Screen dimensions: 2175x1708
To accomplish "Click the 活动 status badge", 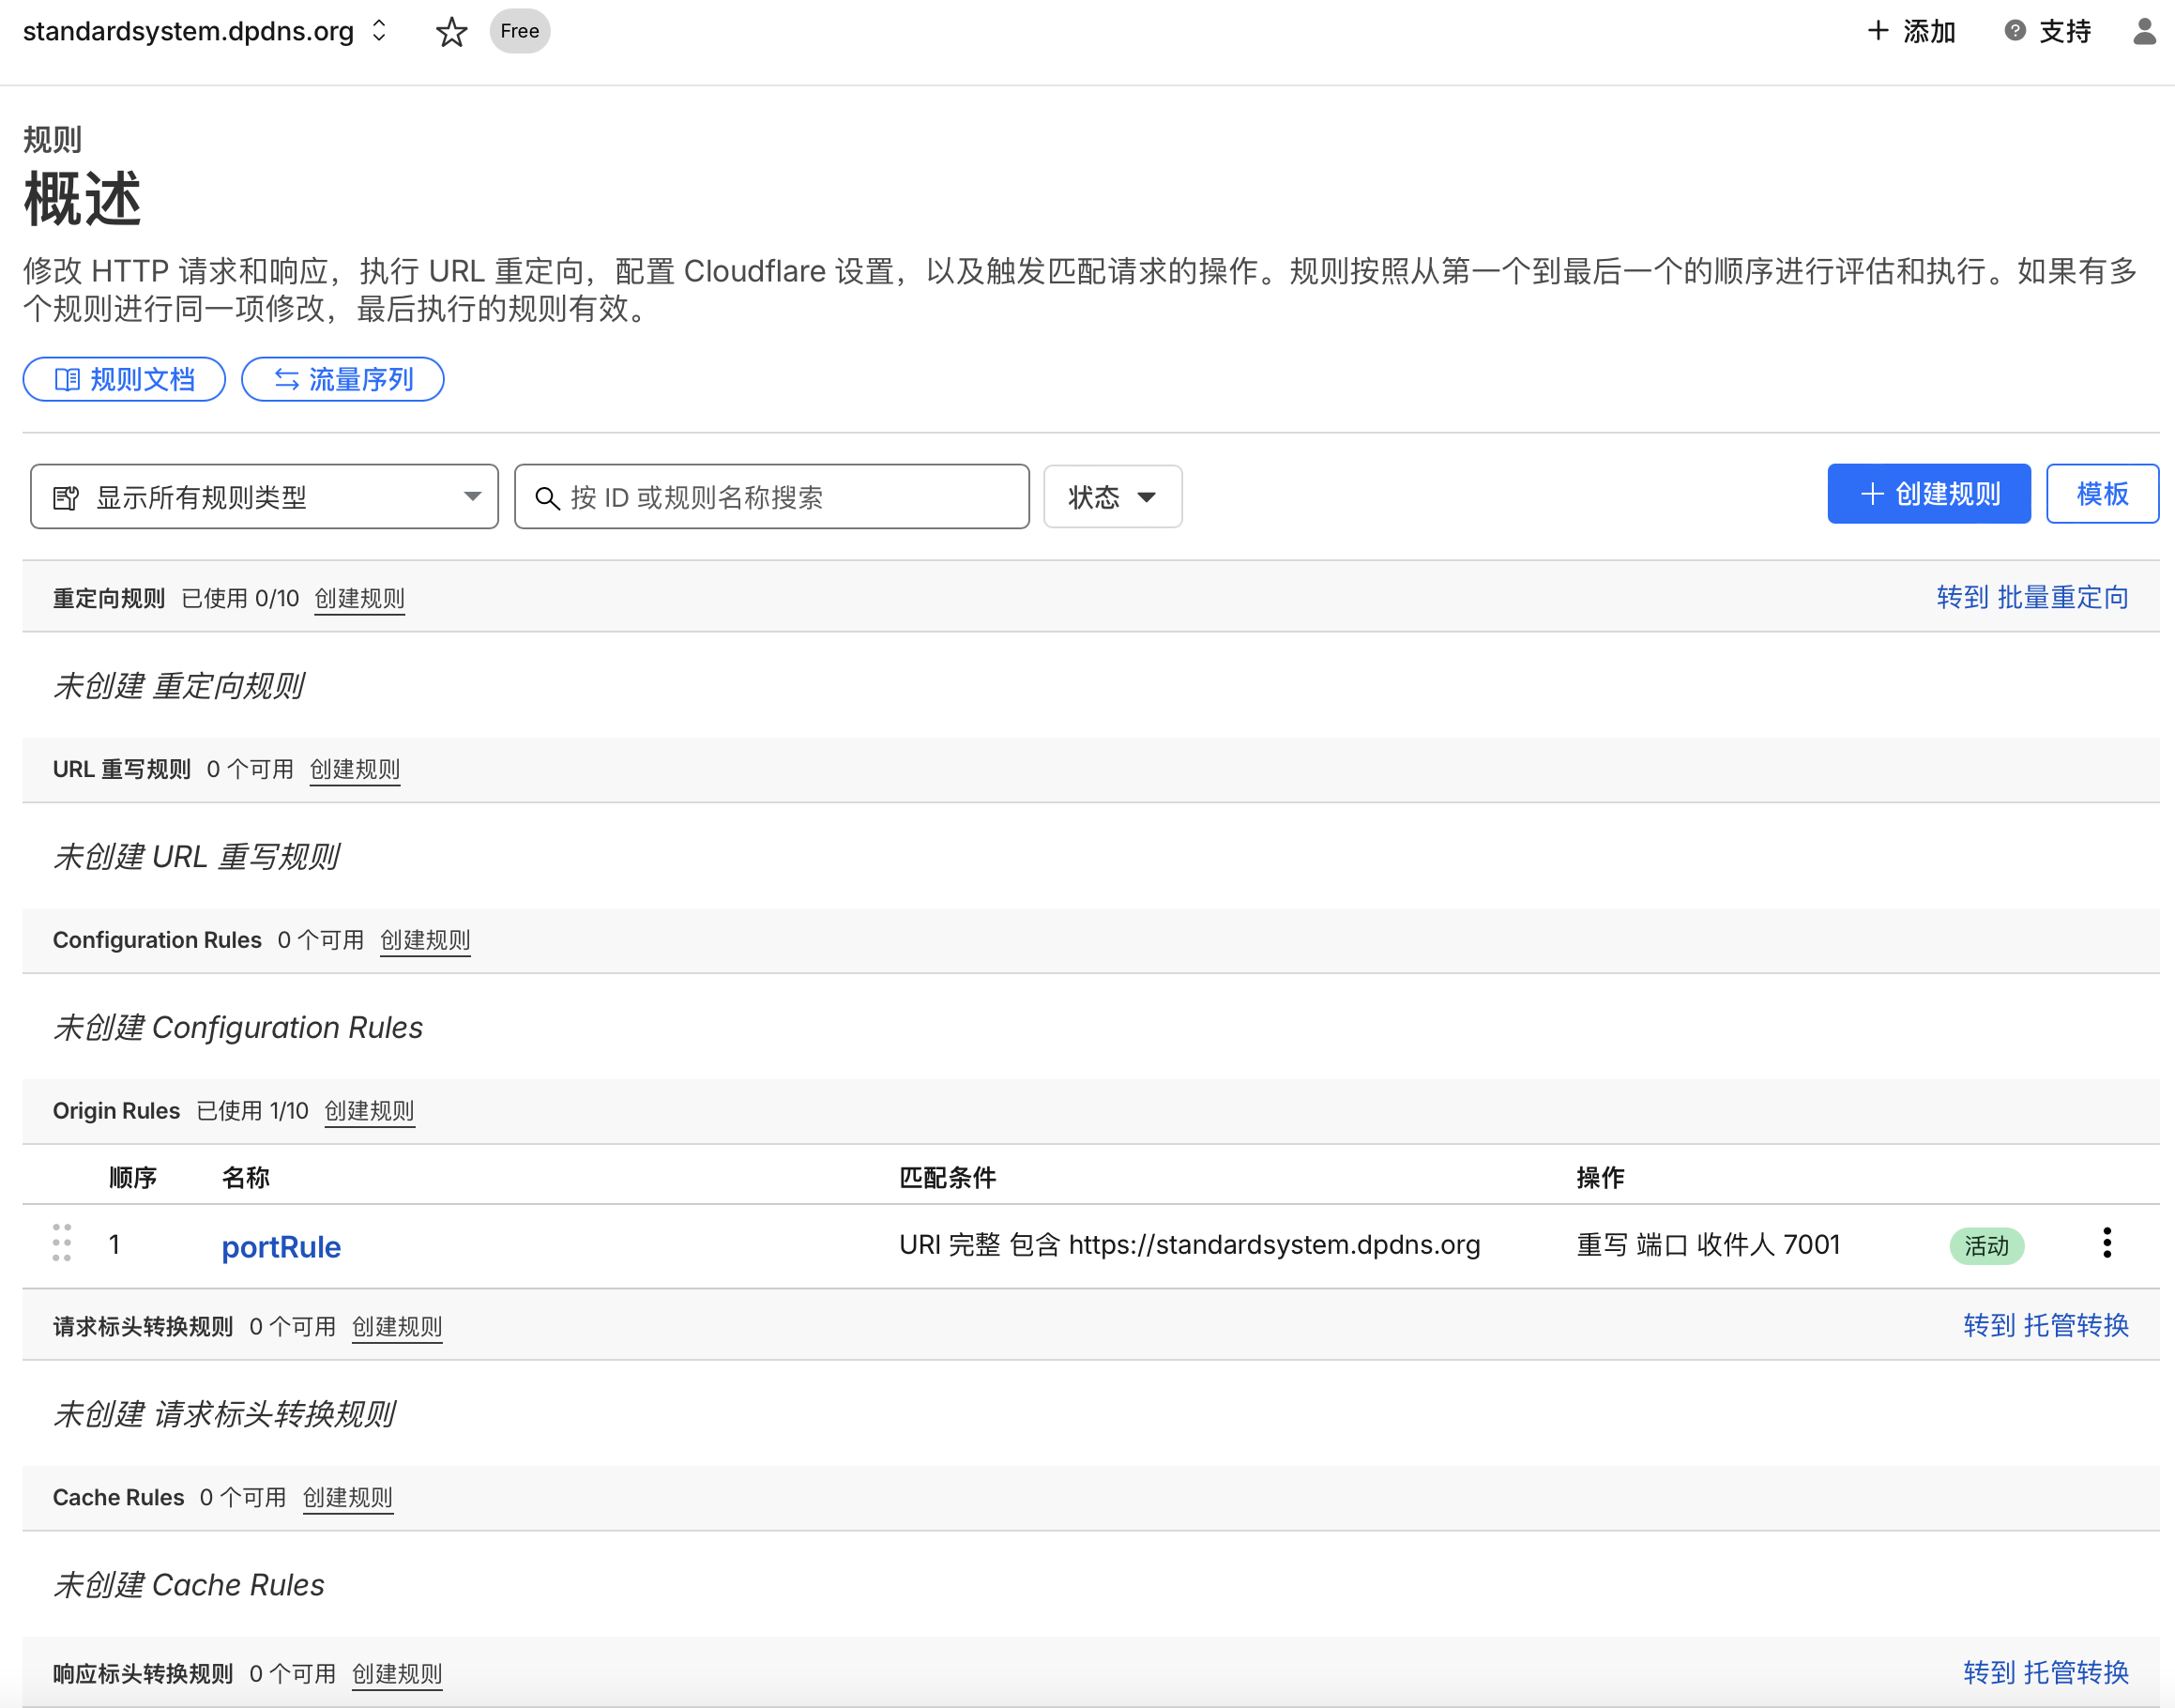I will [x=1986, y=1246].
